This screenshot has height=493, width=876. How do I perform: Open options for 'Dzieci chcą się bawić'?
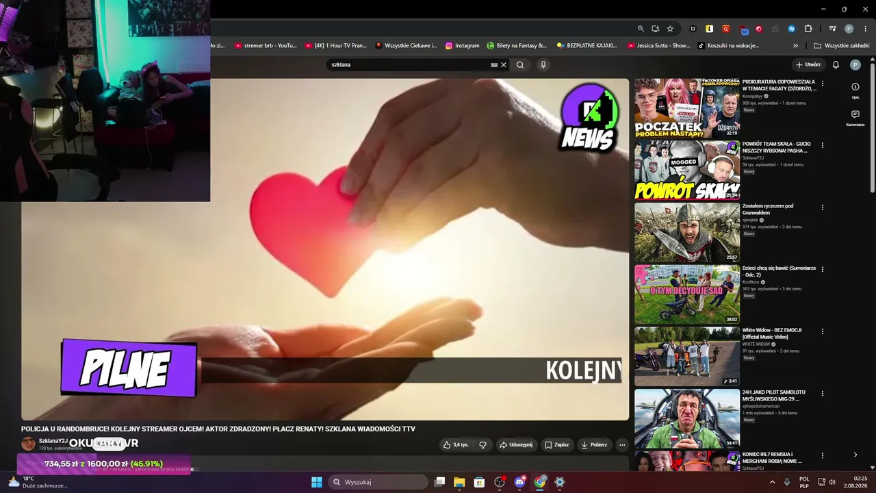pos(823,270)
